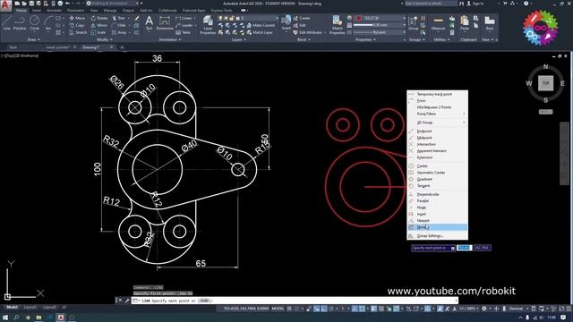
Task: Open the AutoCAD application menu logo
Action: (x=5, y=6)
